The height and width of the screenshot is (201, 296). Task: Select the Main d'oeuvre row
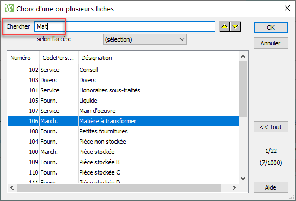coord(123,111)
